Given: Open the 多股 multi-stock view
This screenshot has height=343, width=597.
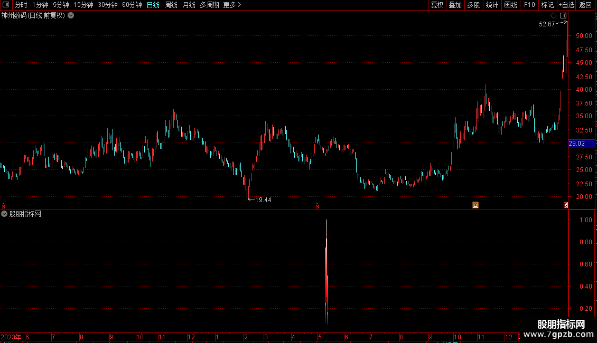Looking at the screenshot, I should click(x=473, y=5).
